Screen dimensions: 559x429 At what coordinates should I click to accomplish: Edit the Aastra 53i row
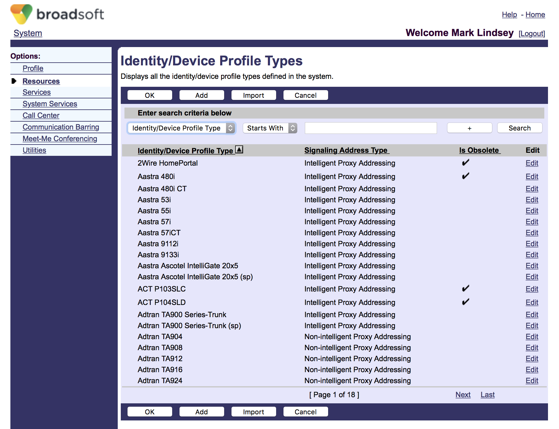coord(532,200)
